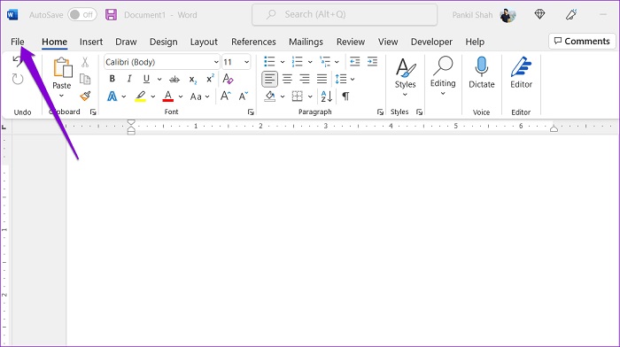Increase font size with grow font icon
Screen dimensions: 620x347
225,96
